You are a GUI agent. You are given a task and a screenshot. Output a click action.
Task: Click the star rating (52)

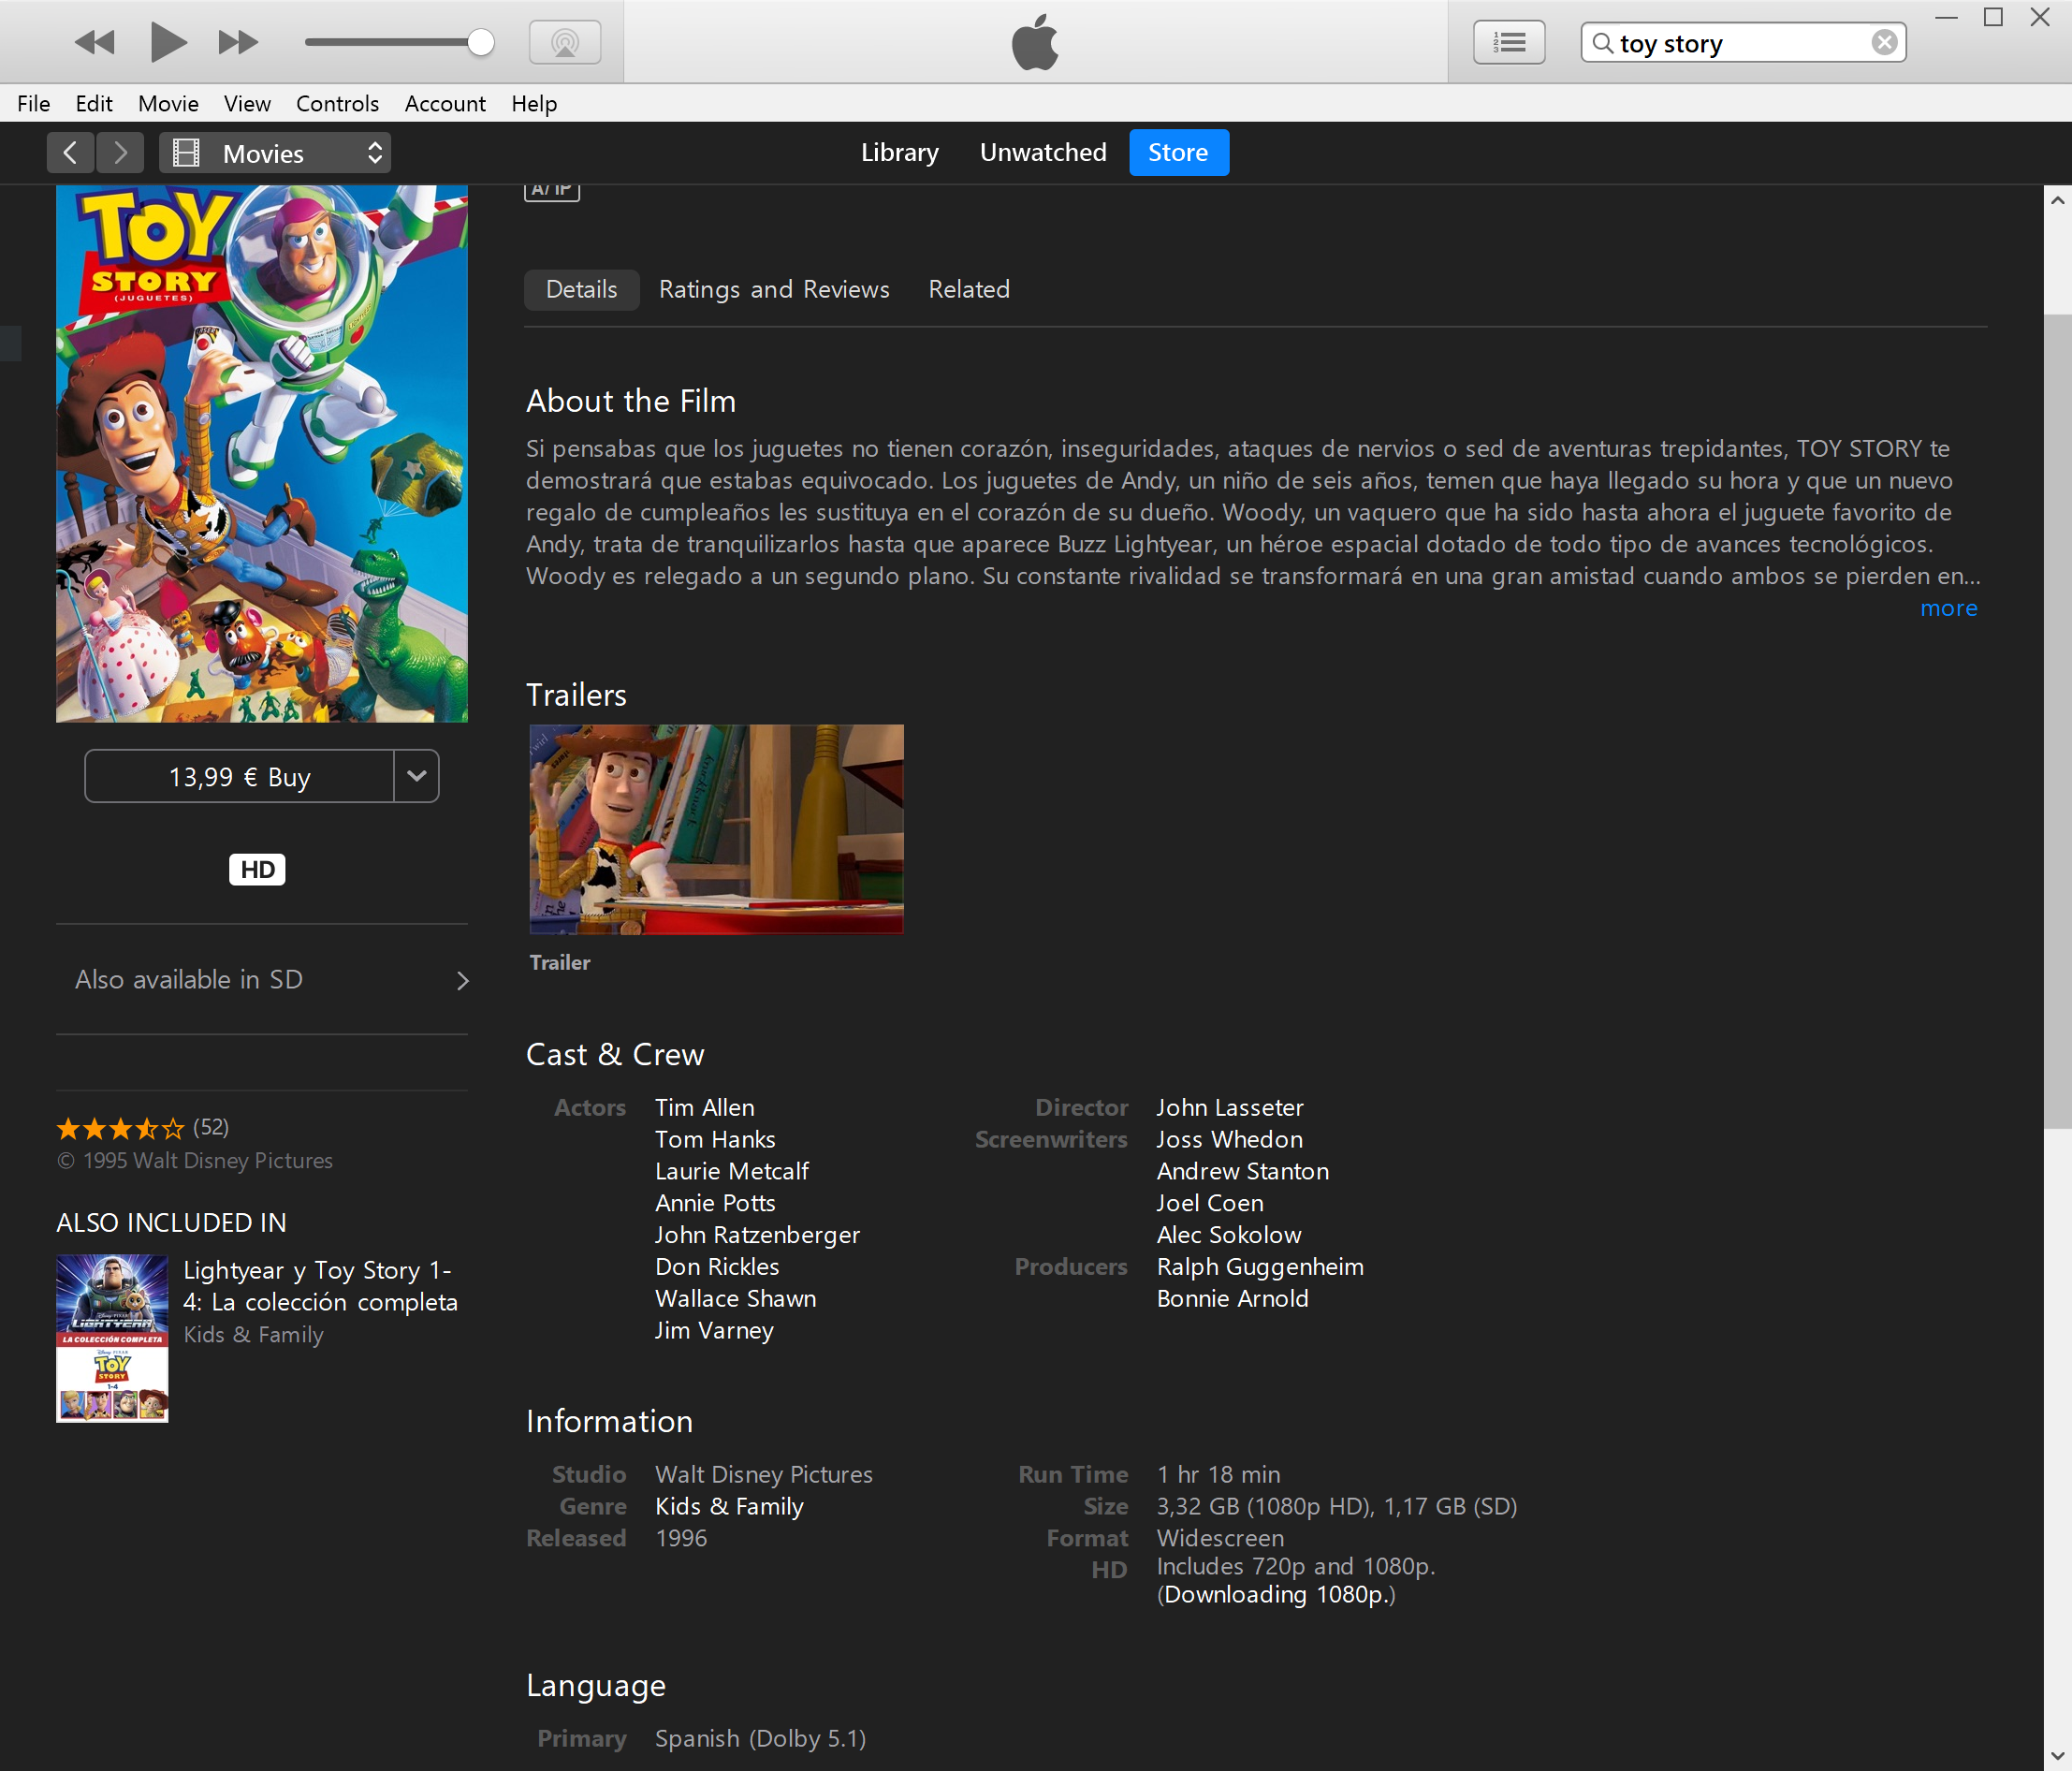pyautogui.click(x=142, y=1128)
